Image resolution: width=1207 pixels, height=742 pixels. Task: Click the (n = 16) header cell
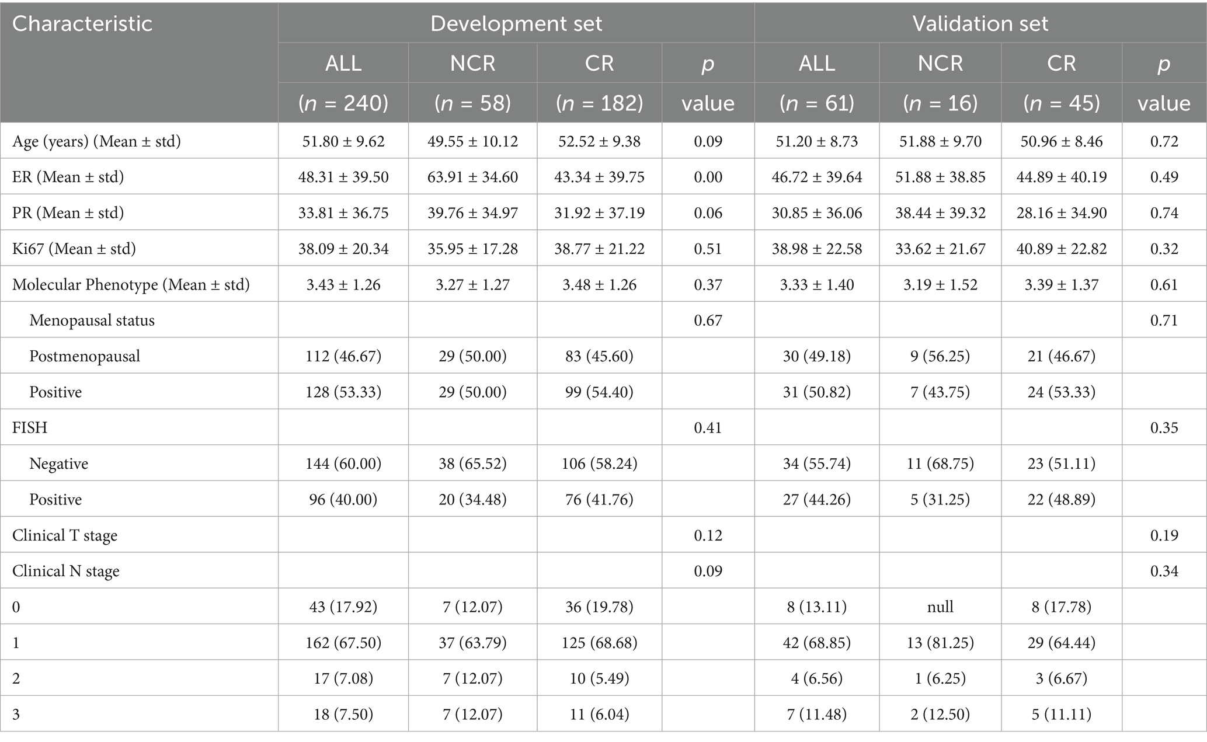[940, 103]
